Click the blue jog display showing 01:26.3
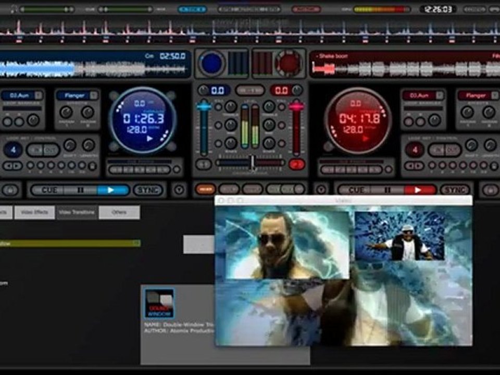This screenshot has height=375, width=500. (142, 120)
